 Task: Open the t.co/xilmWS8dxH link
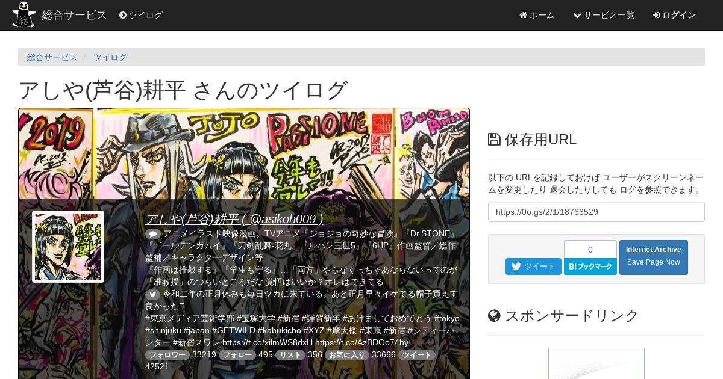pyautogui.click(x=268, y=342)
